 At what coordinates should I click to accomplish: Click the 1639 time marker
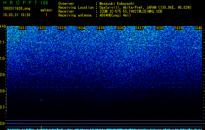179,28
